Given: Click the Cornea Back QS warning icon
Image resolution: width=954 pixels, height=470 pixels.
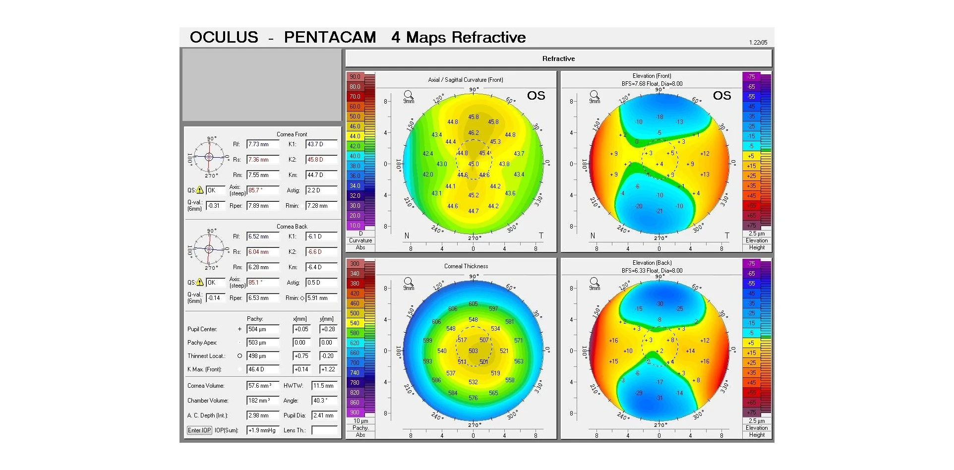Looking at the screenshot, I should coord(200,282).
